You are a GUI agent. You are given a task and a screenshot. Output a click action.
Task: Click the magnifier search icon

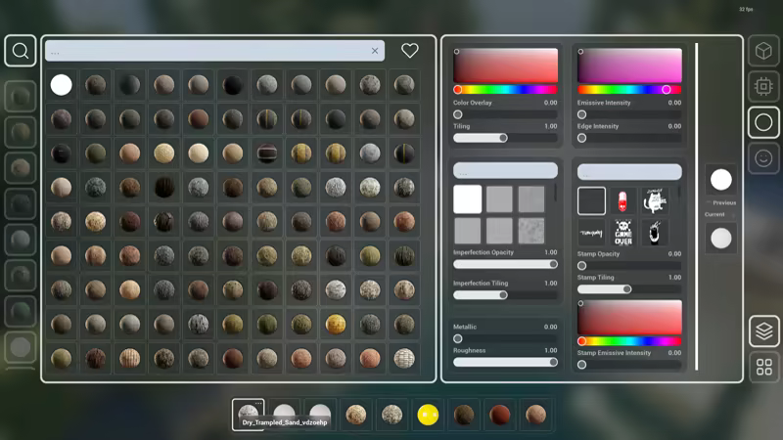click(x=21, y=51)
